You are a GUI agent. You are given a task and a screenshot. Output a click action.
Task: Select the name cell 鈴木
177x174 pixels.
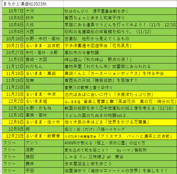point(44,18)
